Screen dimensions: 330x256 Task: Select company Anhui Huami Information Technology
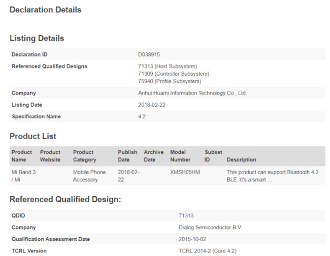(192, 93)
